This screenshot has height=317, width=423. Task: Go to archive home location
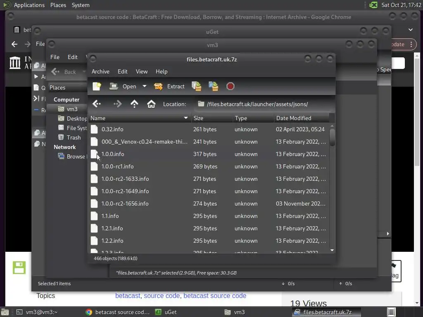point(151,104)
